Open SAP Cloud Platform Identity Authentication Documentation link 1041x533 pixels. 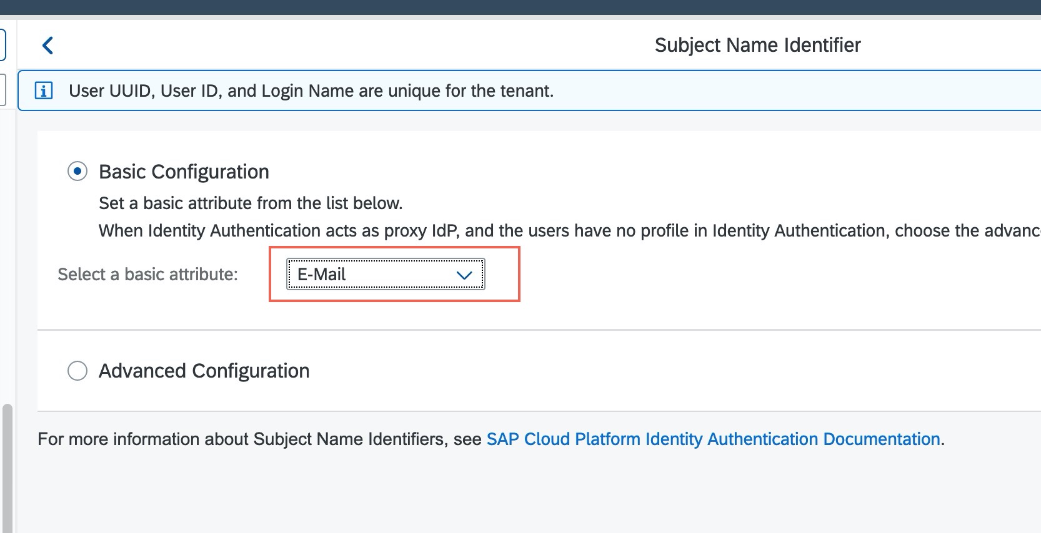click(713, 439)
